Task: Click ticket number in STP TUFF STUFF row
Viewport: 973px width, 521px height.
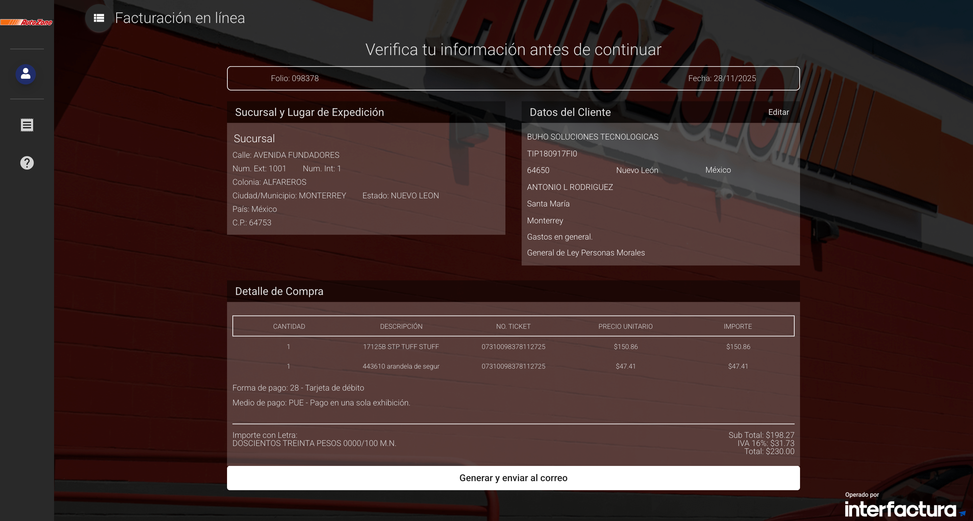Action: [x=513, y=347]
